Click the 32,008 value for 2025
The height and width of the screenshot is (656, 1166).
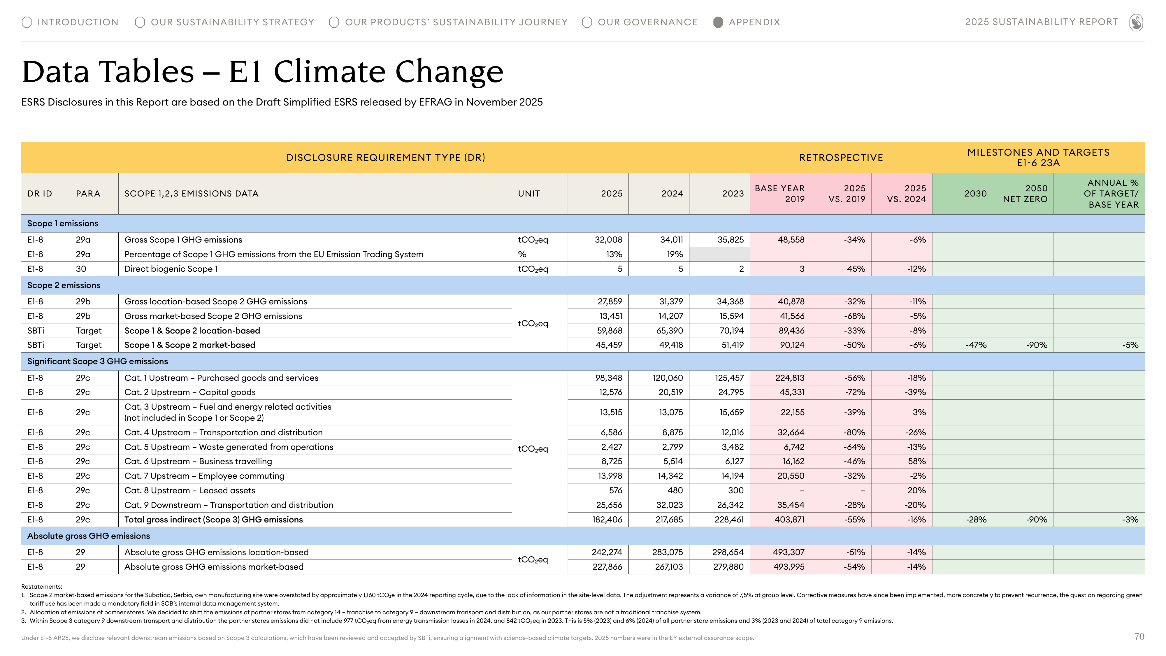608,240
